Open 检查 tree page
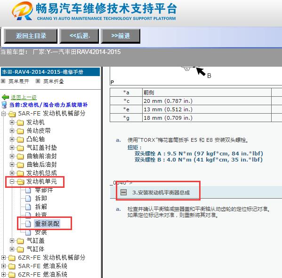The width and height of the screenshot is (282, 278). point(41,215)
